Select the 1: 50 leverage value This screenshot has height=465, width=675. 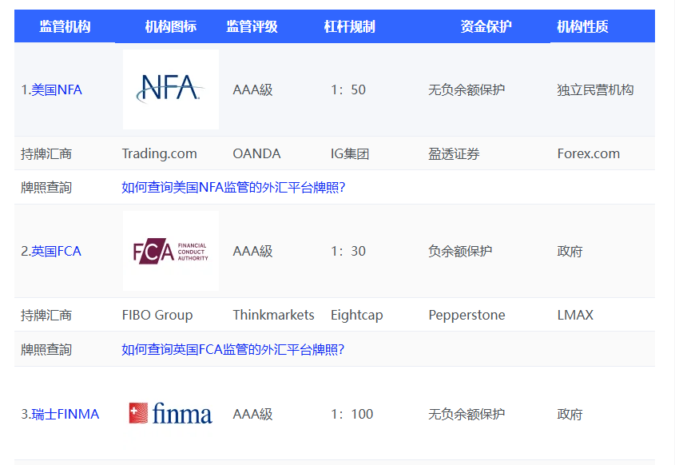348,89
